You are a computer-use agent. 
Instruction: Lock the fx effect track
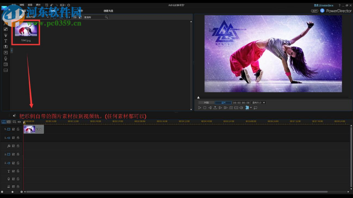[x=18, y=146]
